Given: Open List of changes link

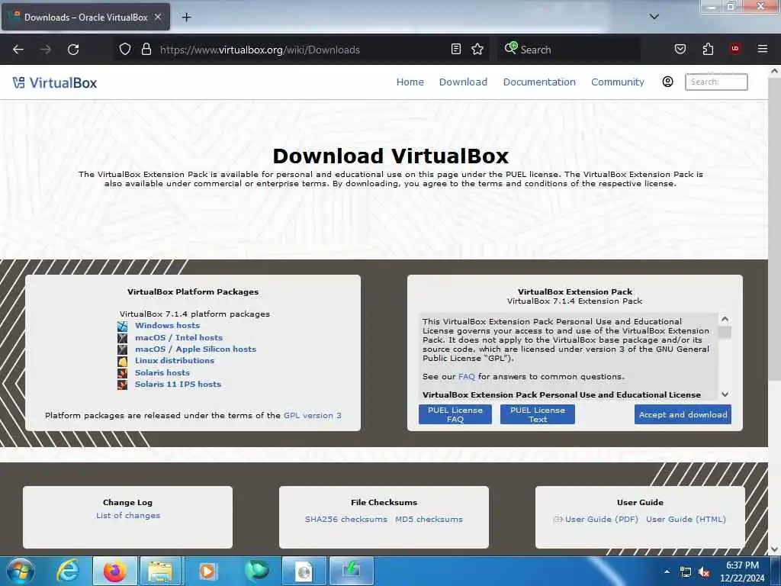Looking at the screenshot, I should pyautogui.click(x=128, y=515).
